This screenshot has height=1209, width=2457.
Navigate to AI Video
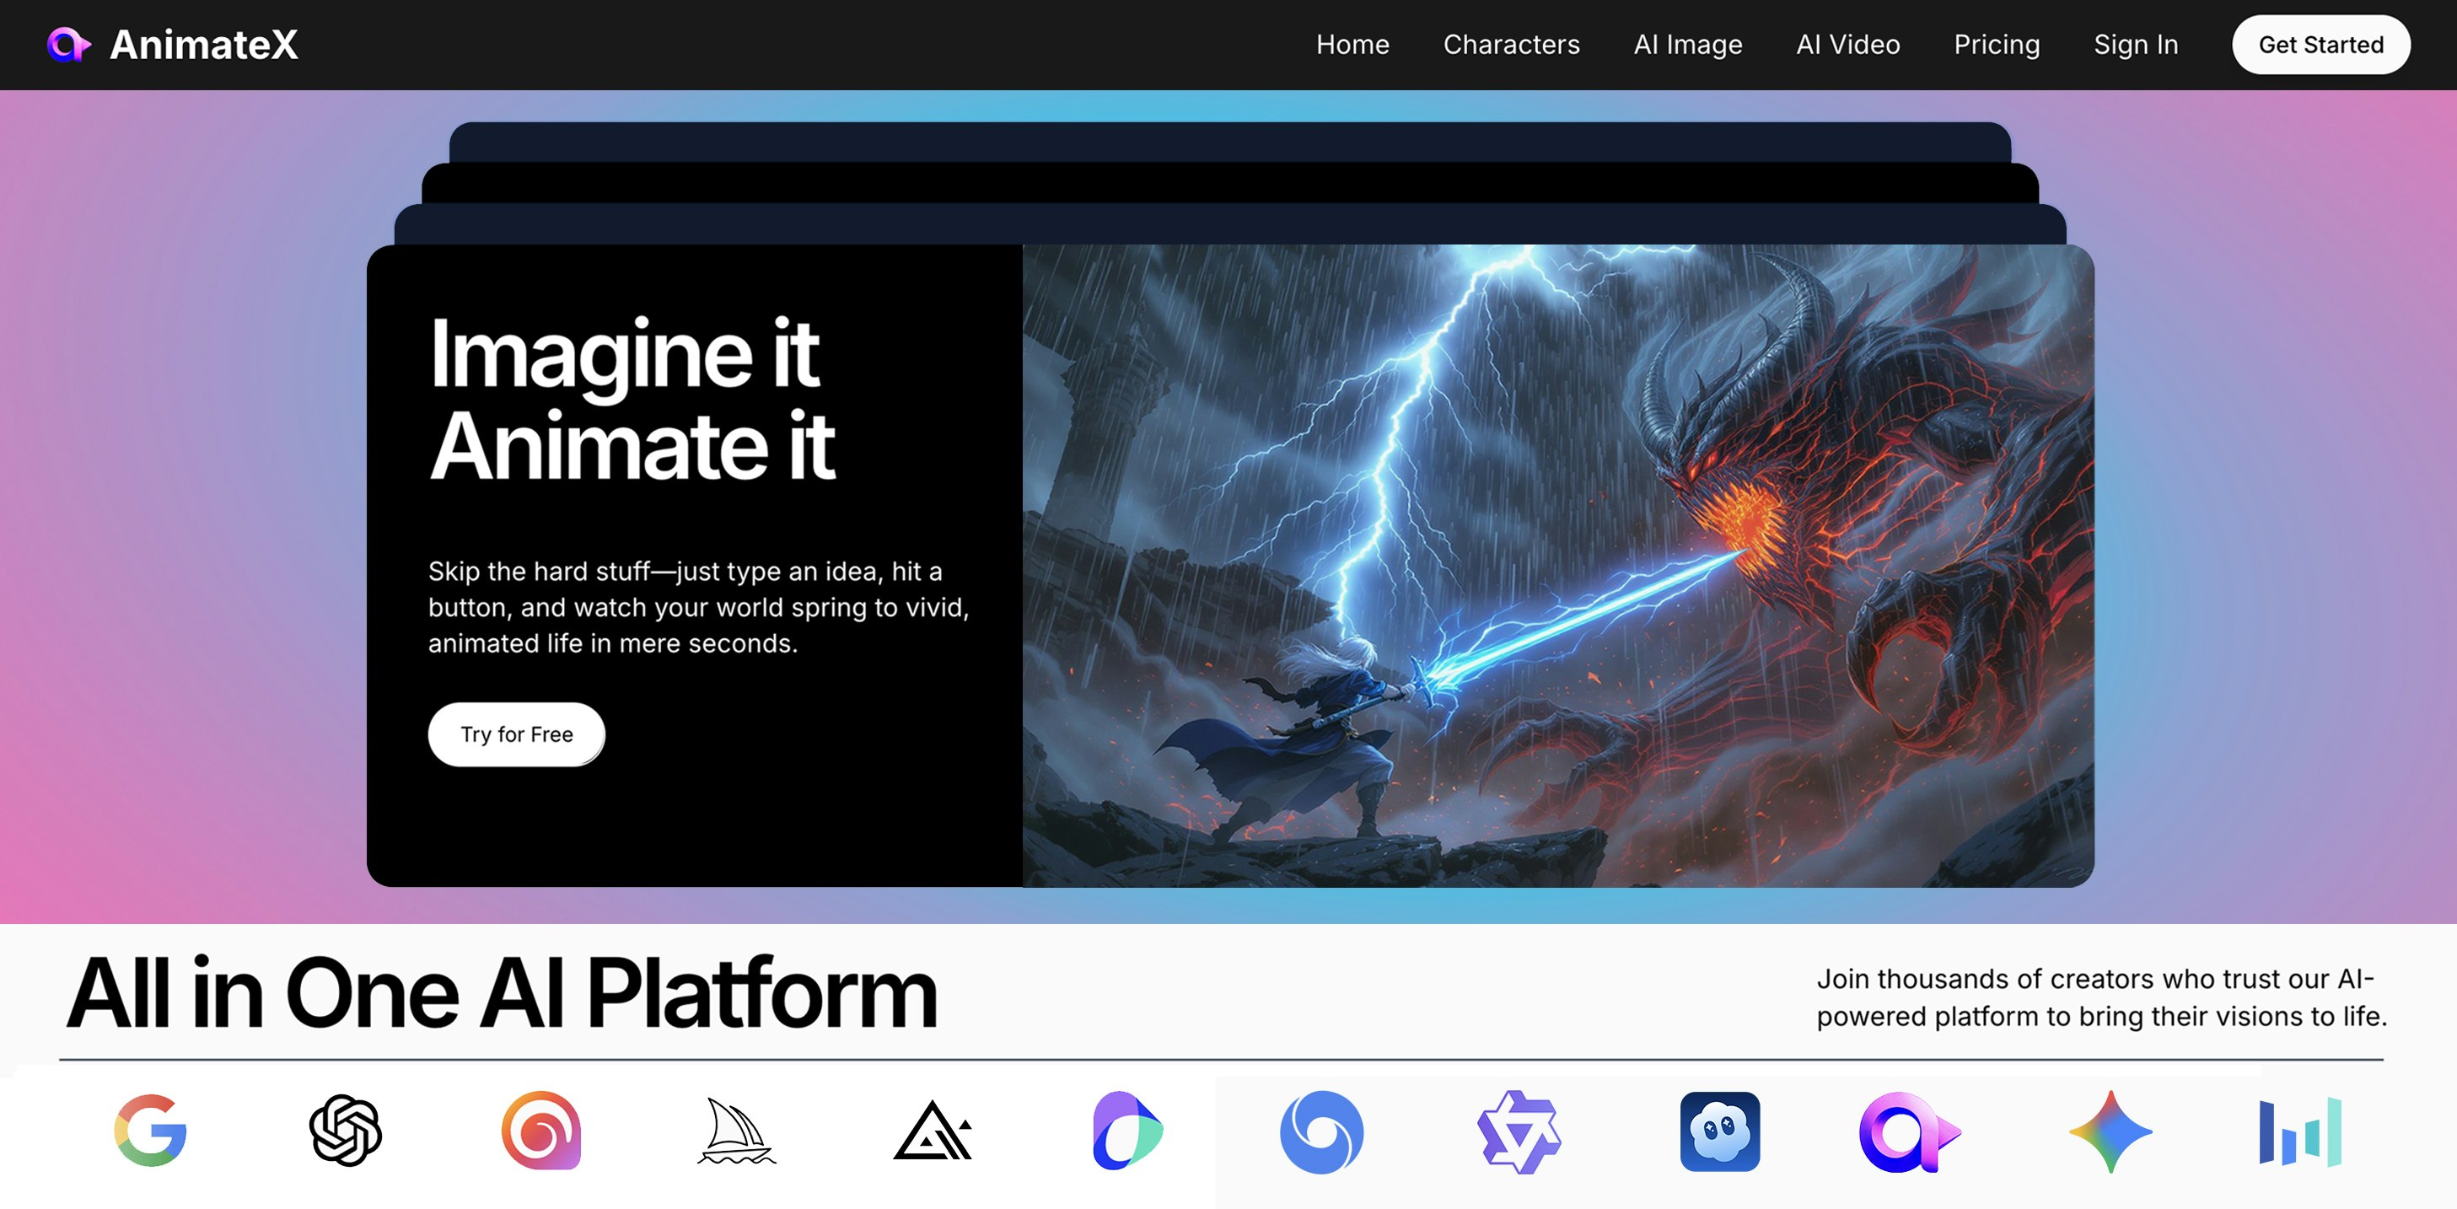point(1847,45)
